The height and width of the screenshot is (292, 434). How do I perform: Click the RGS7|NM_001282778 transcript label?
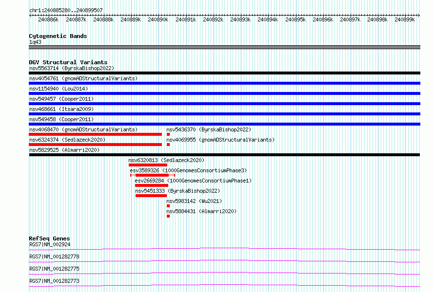click(x=54, y=256)
